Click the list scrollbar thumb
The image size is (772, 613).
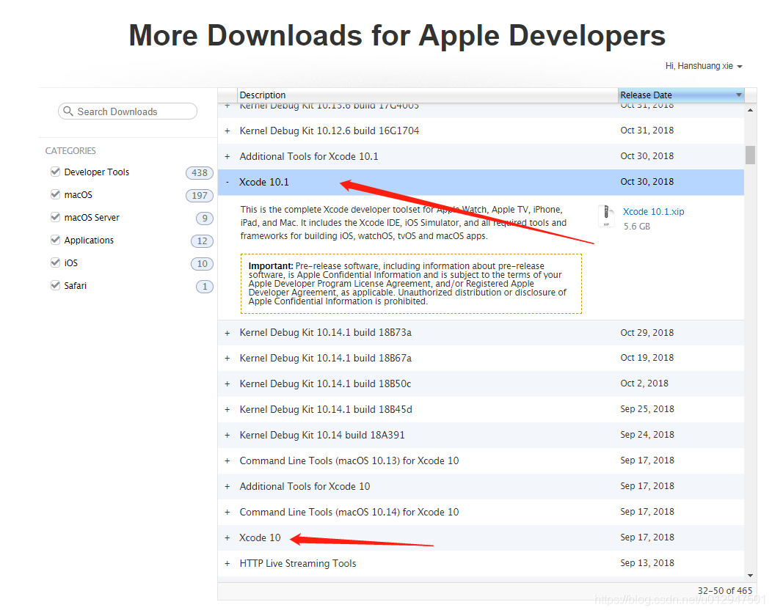[750, 155]
